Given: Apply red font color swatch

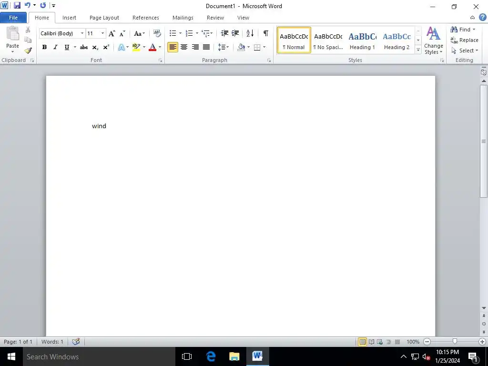Looking at the screenshot, I should pos(152,47).
